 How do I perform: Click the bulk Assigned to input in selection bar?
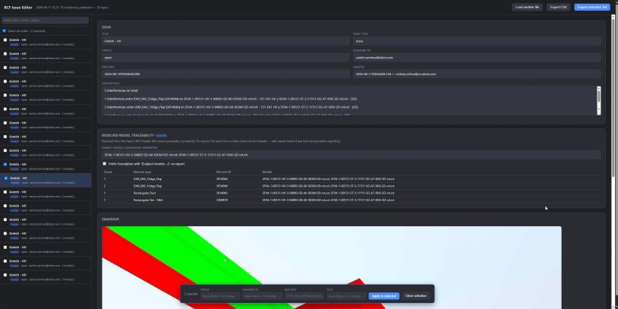262,296
